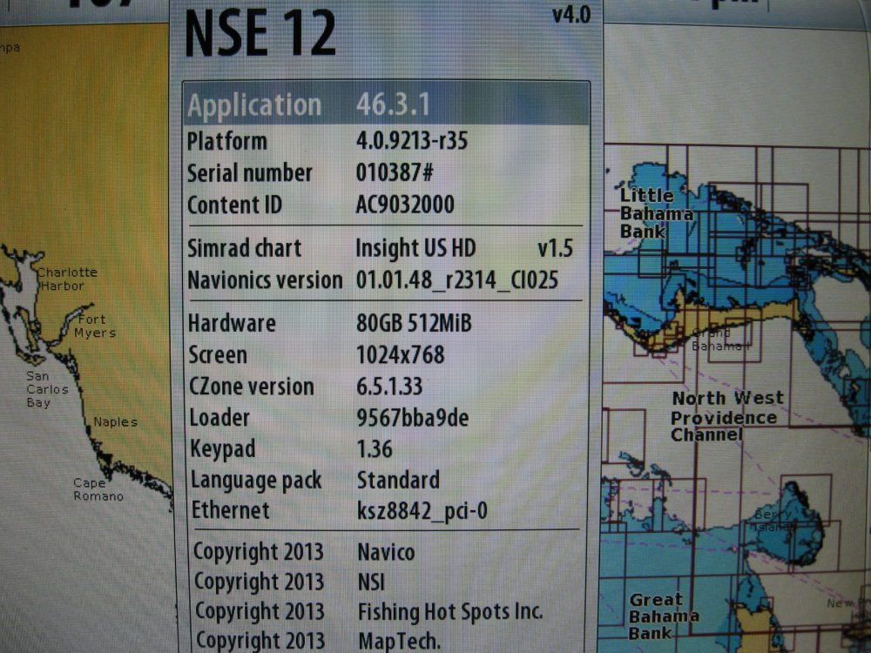Click the Serial number field label
The image size is (871, 653).
249,173
